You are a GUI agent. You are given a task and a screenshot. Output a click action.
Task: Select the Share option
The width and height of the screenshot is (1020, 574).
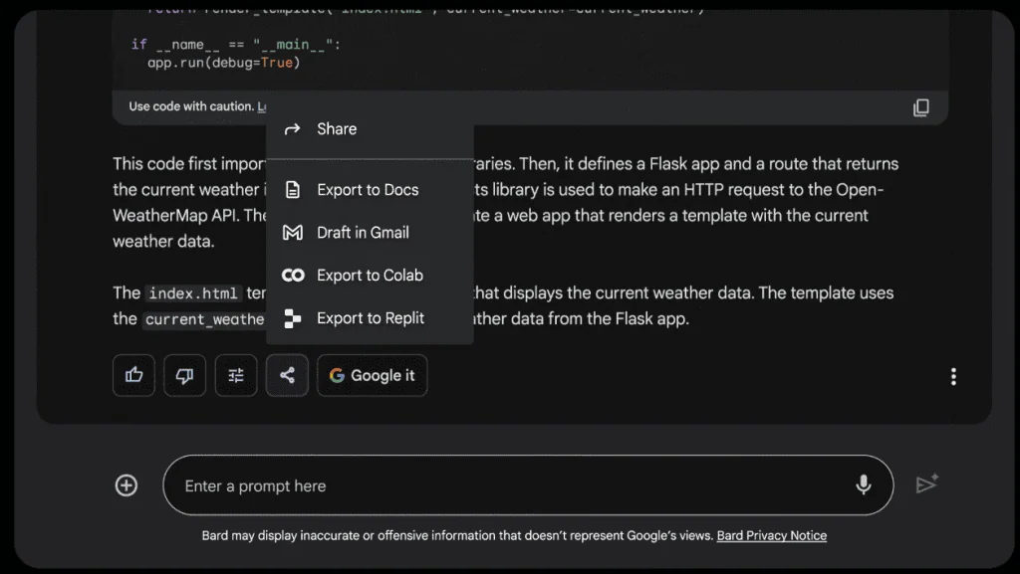337,128
